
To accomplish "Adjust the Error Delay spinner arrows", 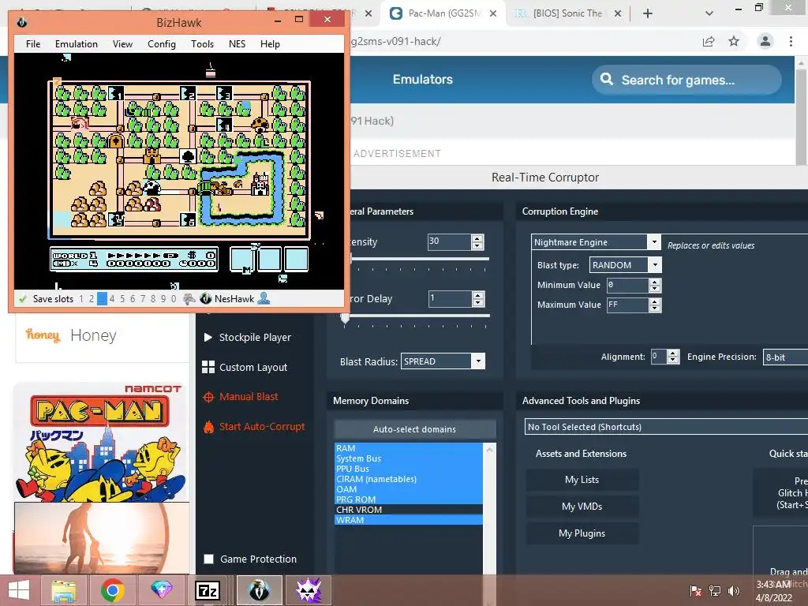I will pos(477,299).
